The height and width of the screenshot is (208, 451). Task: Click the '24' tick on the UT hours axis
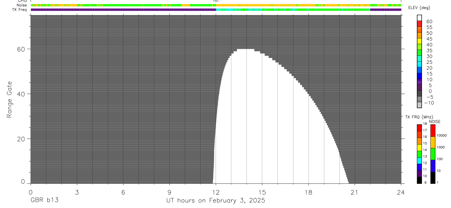pos(401,192)
